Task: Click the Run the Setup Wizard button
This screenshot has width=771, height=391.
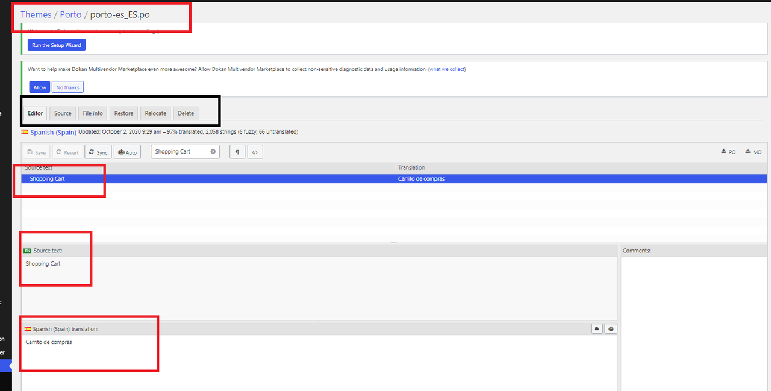Action: pos(57,45)
